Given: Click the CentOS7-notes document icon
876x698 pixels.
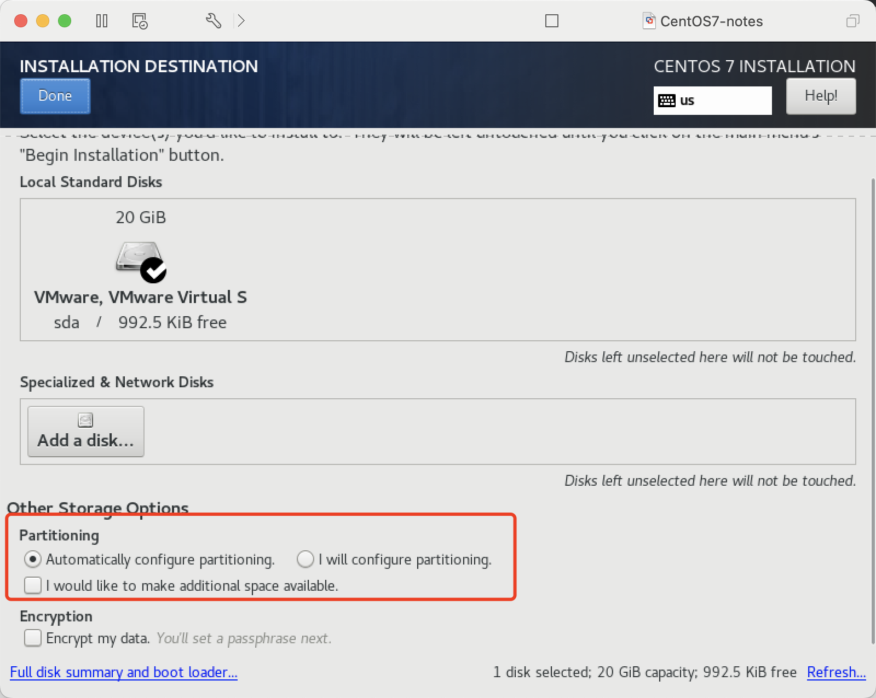Looking at the screenshot, I should click(649, 21).
